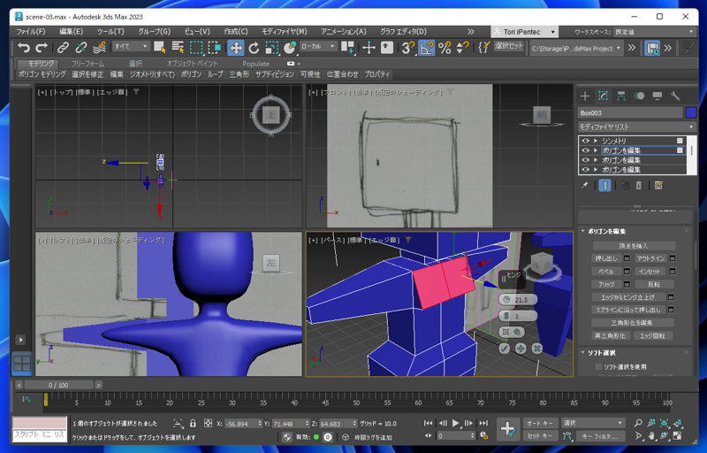Click the Bind to Space Warp icon
Image resolution: width=707 pixels, height=453 pixels.
pyautogui.click(x=99, y=48)
